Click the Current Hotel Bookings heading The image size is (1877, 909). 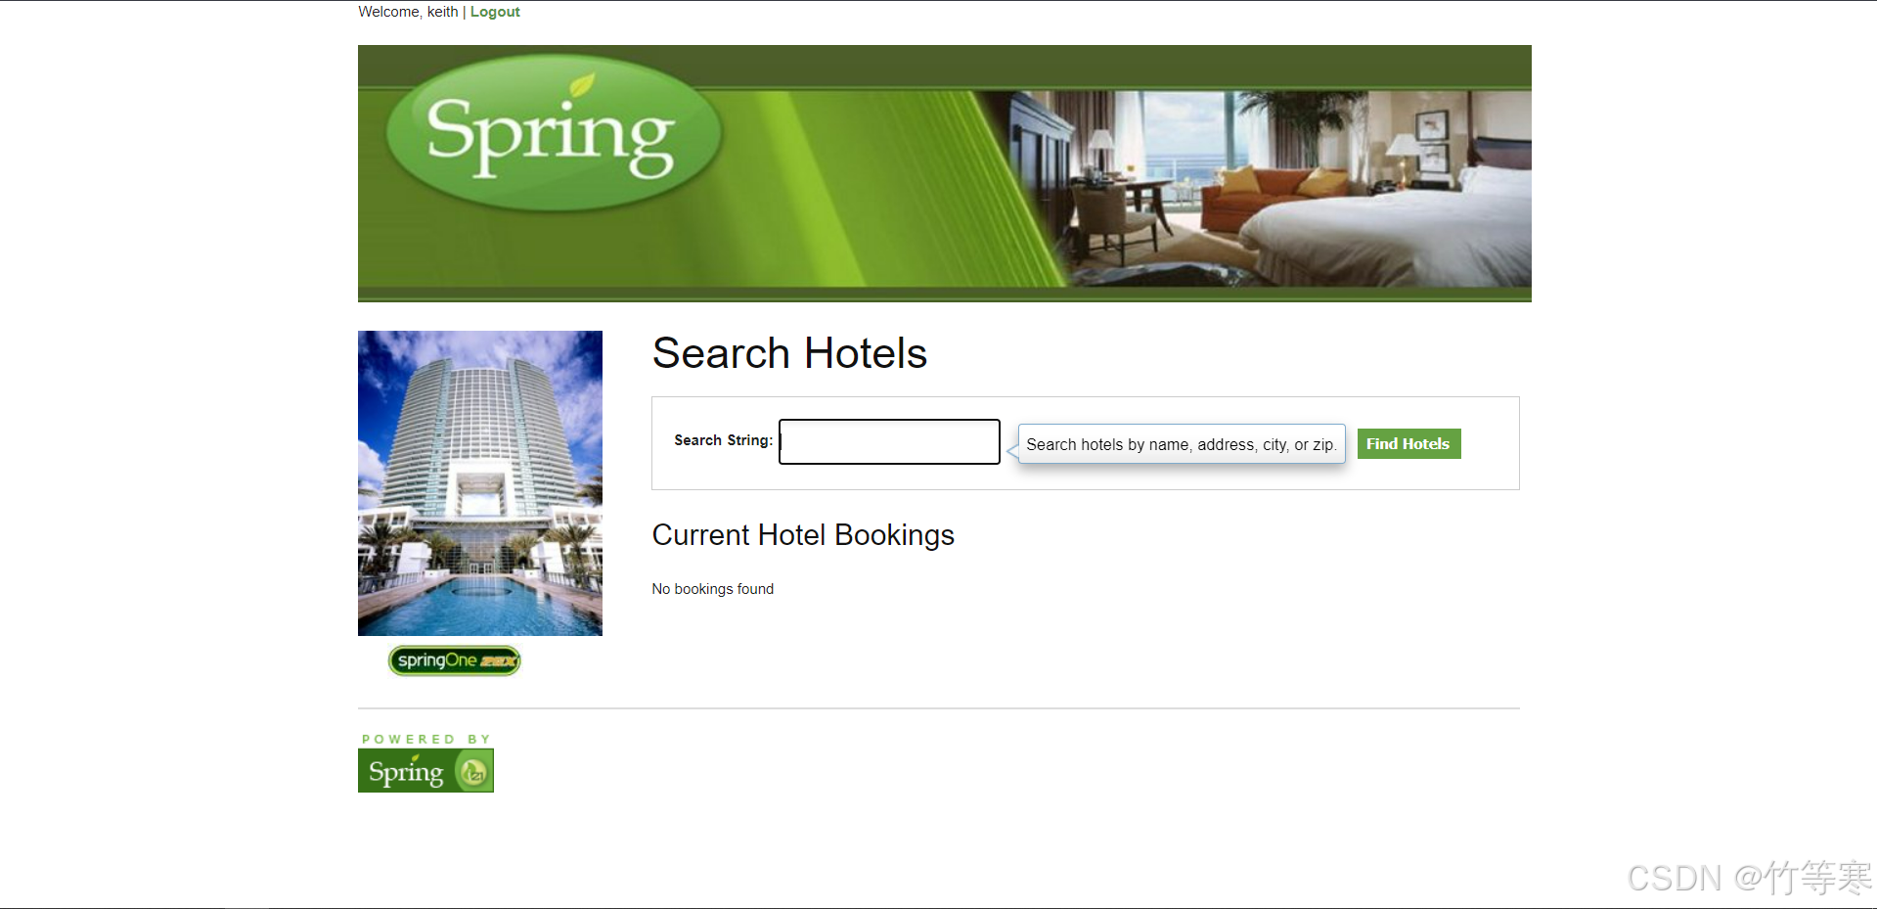click(803, 535)
